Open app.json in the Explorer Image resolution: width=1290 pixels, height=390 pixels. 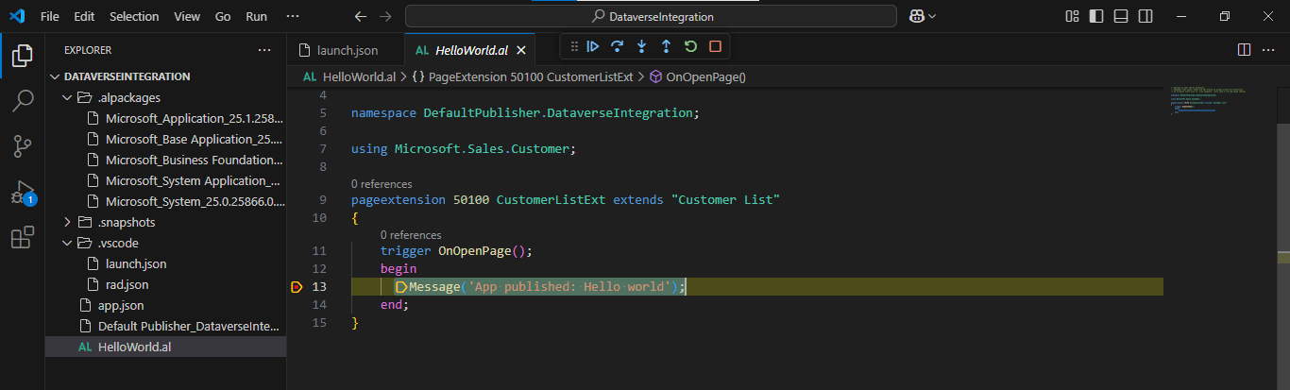coord(121,305)
